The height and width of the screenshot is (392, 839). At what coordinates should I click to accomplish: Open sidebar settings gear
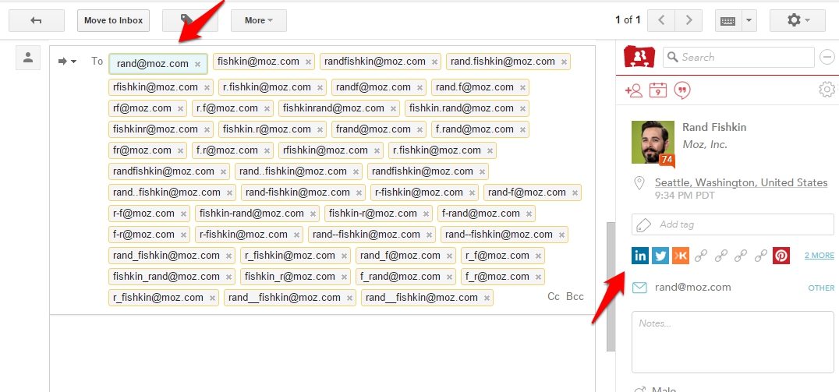point(827,90)
